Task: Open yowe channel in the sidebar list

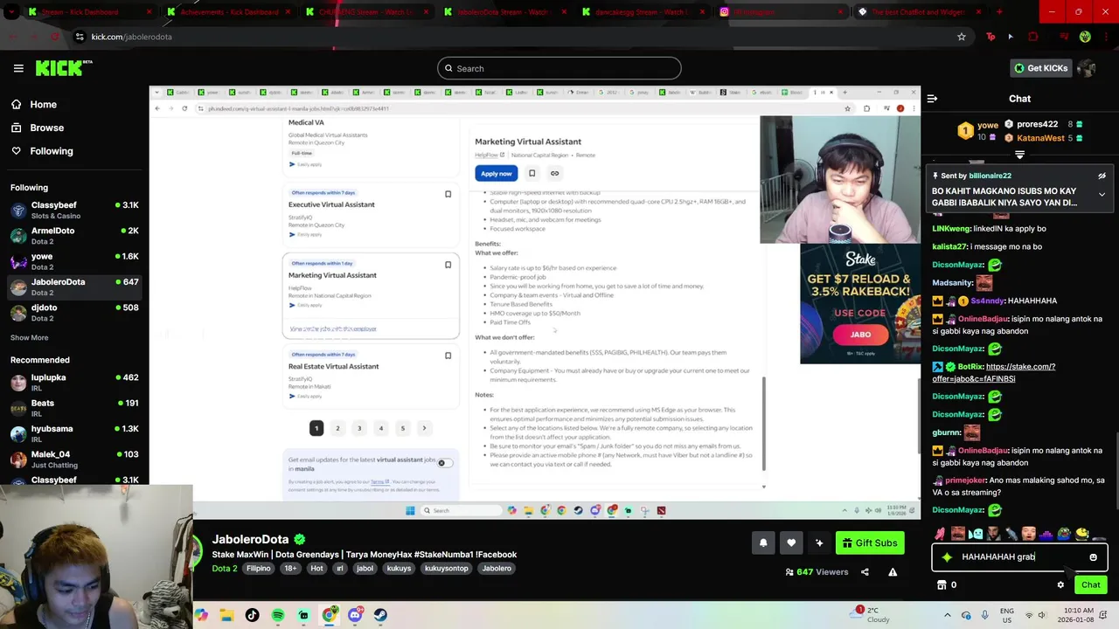Action: click(x=74, y=261)
